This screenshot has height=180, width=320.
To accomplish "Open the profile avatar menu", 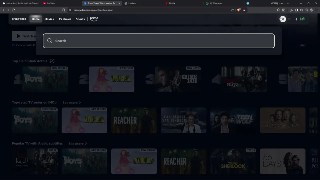I will [302, 19].
